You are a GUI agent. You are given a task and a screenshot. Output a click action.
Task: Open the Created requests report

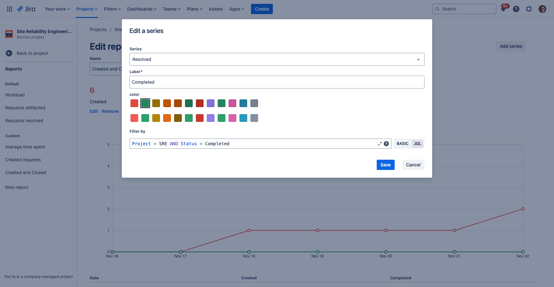(23, 160)
